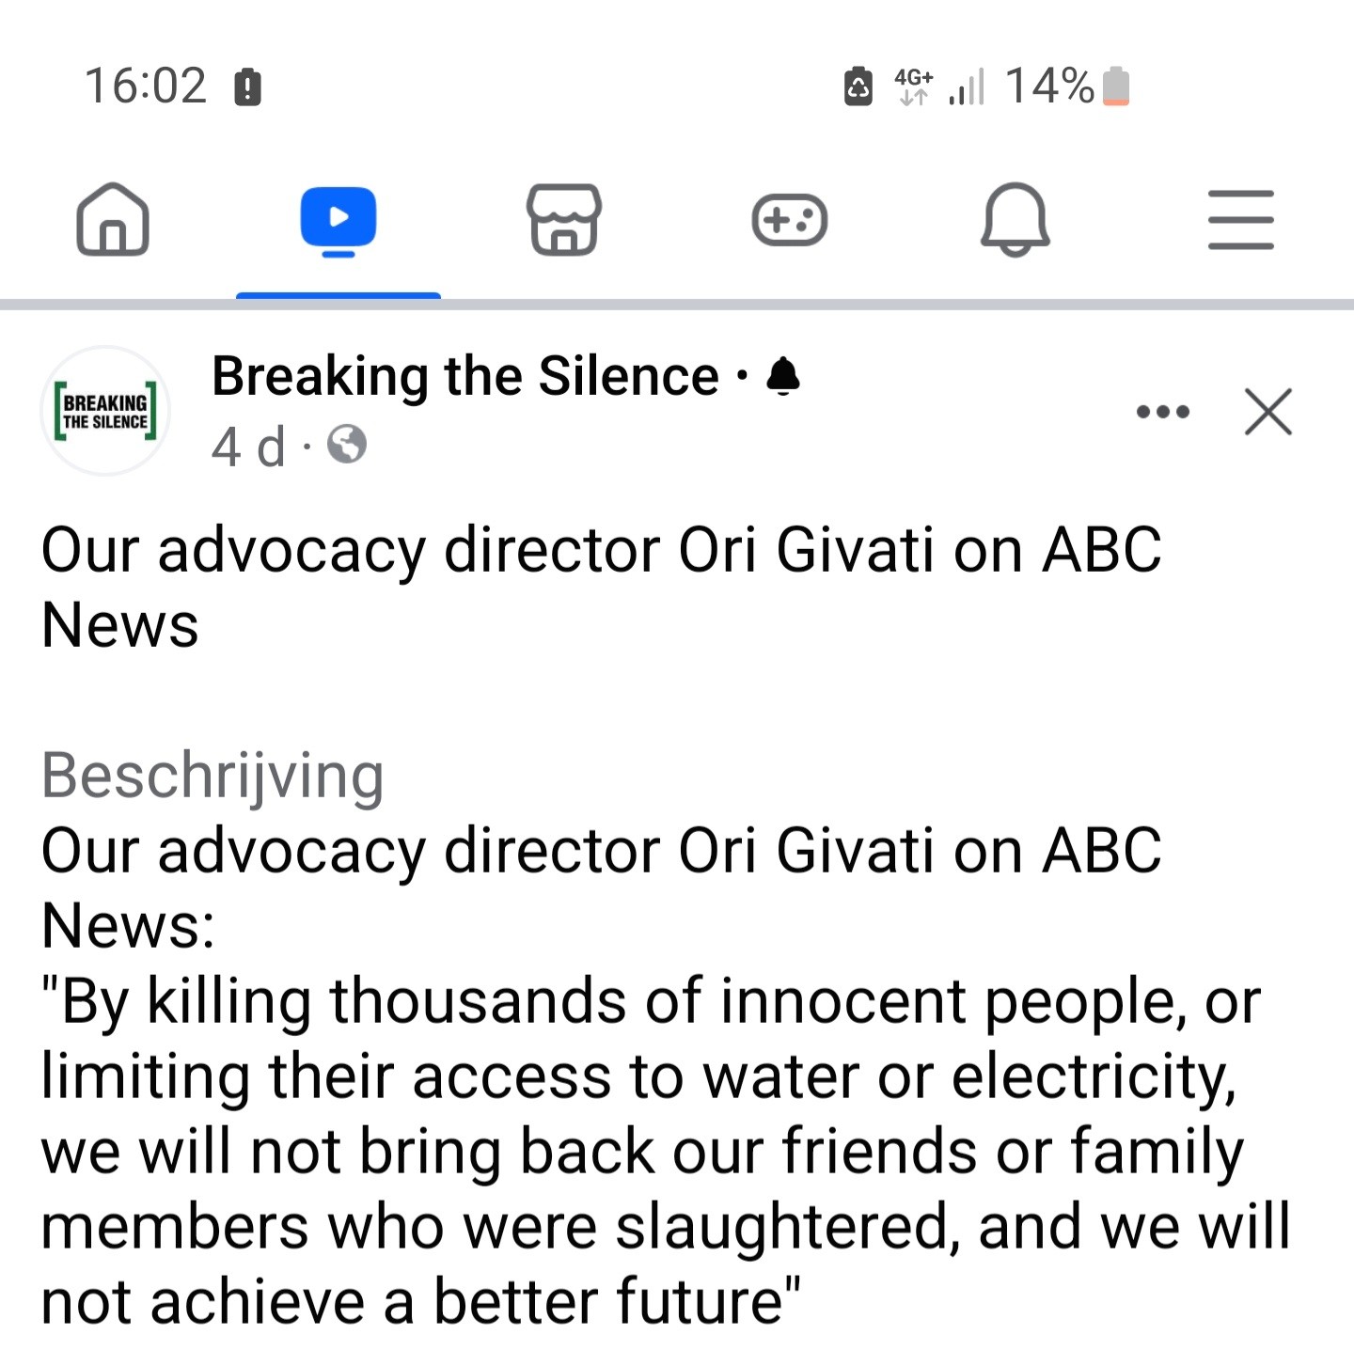
Task: Tap the 4G+ signal status icon
Action: [x=914, y=86]
